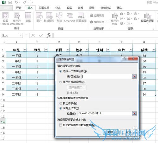Open the Shapes gallery
The height and width of the screenshot is (143, 158).
59,18
